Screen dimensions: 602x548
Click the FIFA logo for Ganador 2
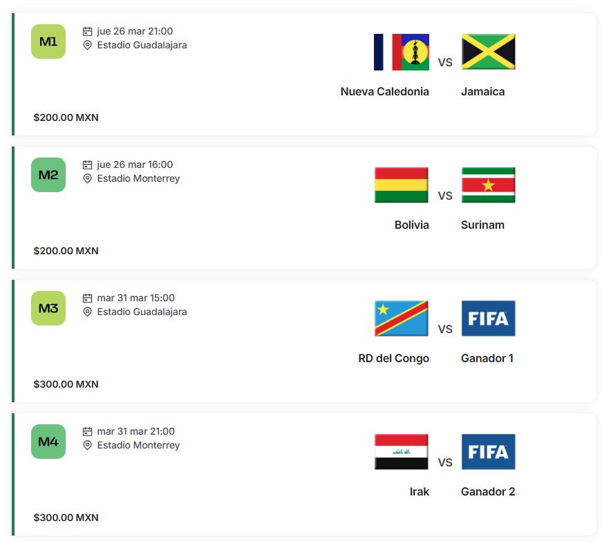[489, 452]
